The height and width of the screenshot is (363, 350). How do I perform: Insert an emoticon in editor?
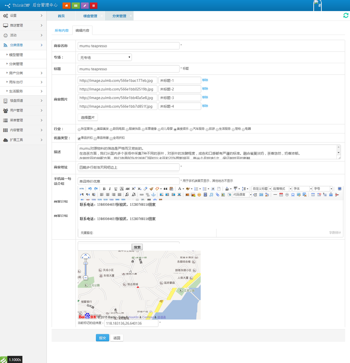pyautogui.click(x=199, y=195)
